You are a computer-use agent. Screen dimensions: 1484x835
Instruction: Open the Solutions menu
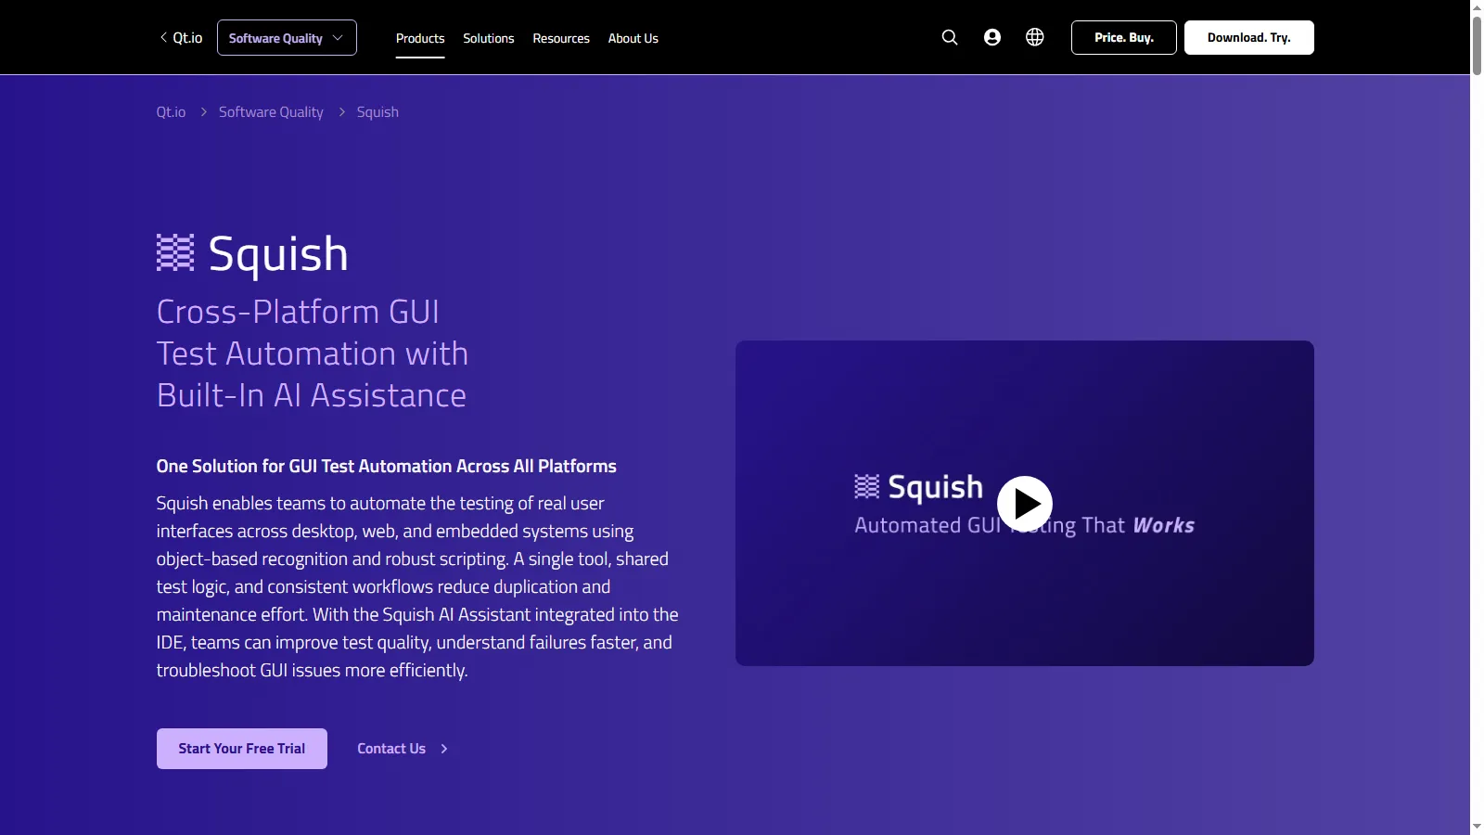pos(489,38)
